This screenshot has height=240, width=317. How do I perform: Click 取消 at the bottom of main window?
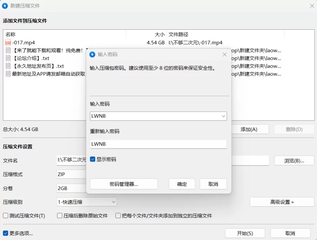click(290, 233)
